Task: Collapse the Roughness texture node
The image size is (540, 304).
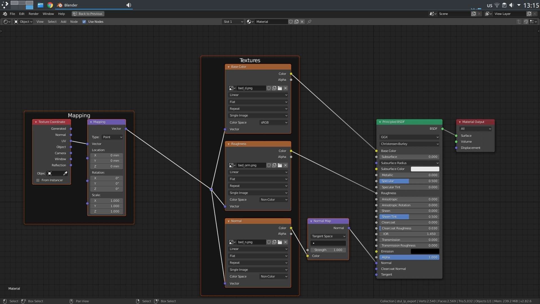Action: 229,144
